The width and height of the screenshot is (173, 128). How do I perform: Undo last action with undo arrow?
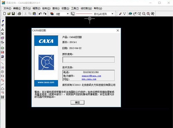point(40,14)
